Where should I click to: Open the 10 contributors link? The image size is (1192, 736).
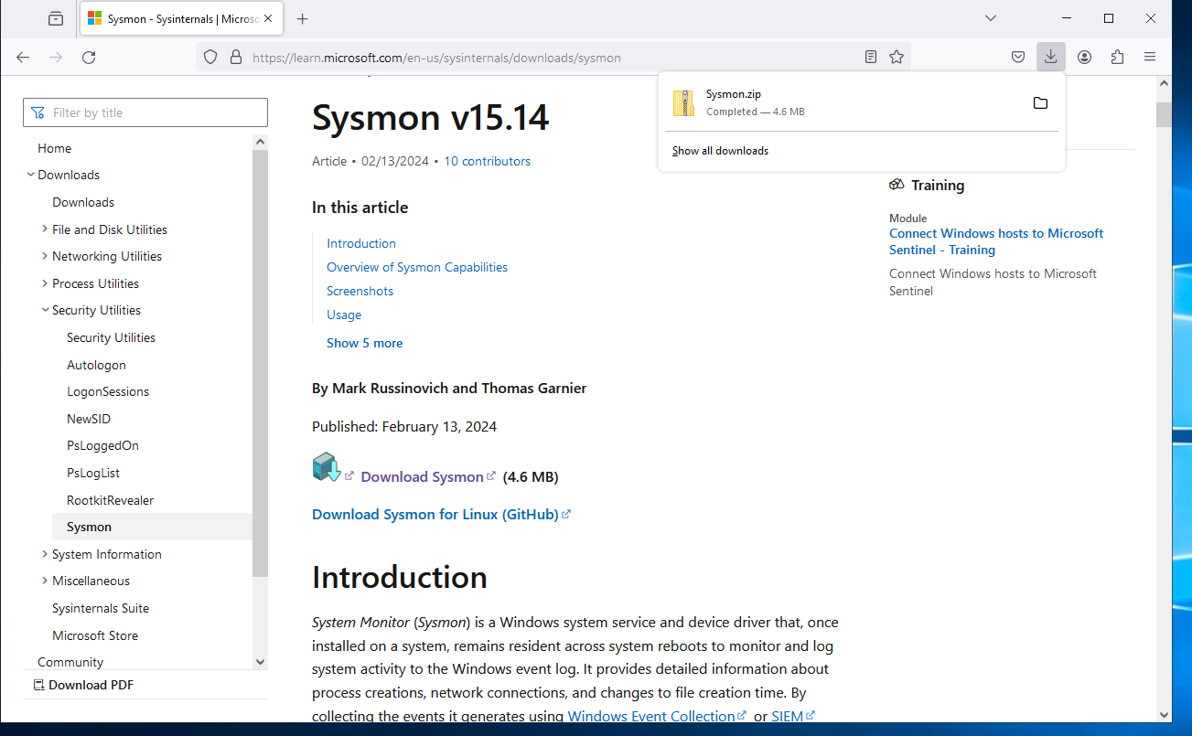[x=487, y=161]
